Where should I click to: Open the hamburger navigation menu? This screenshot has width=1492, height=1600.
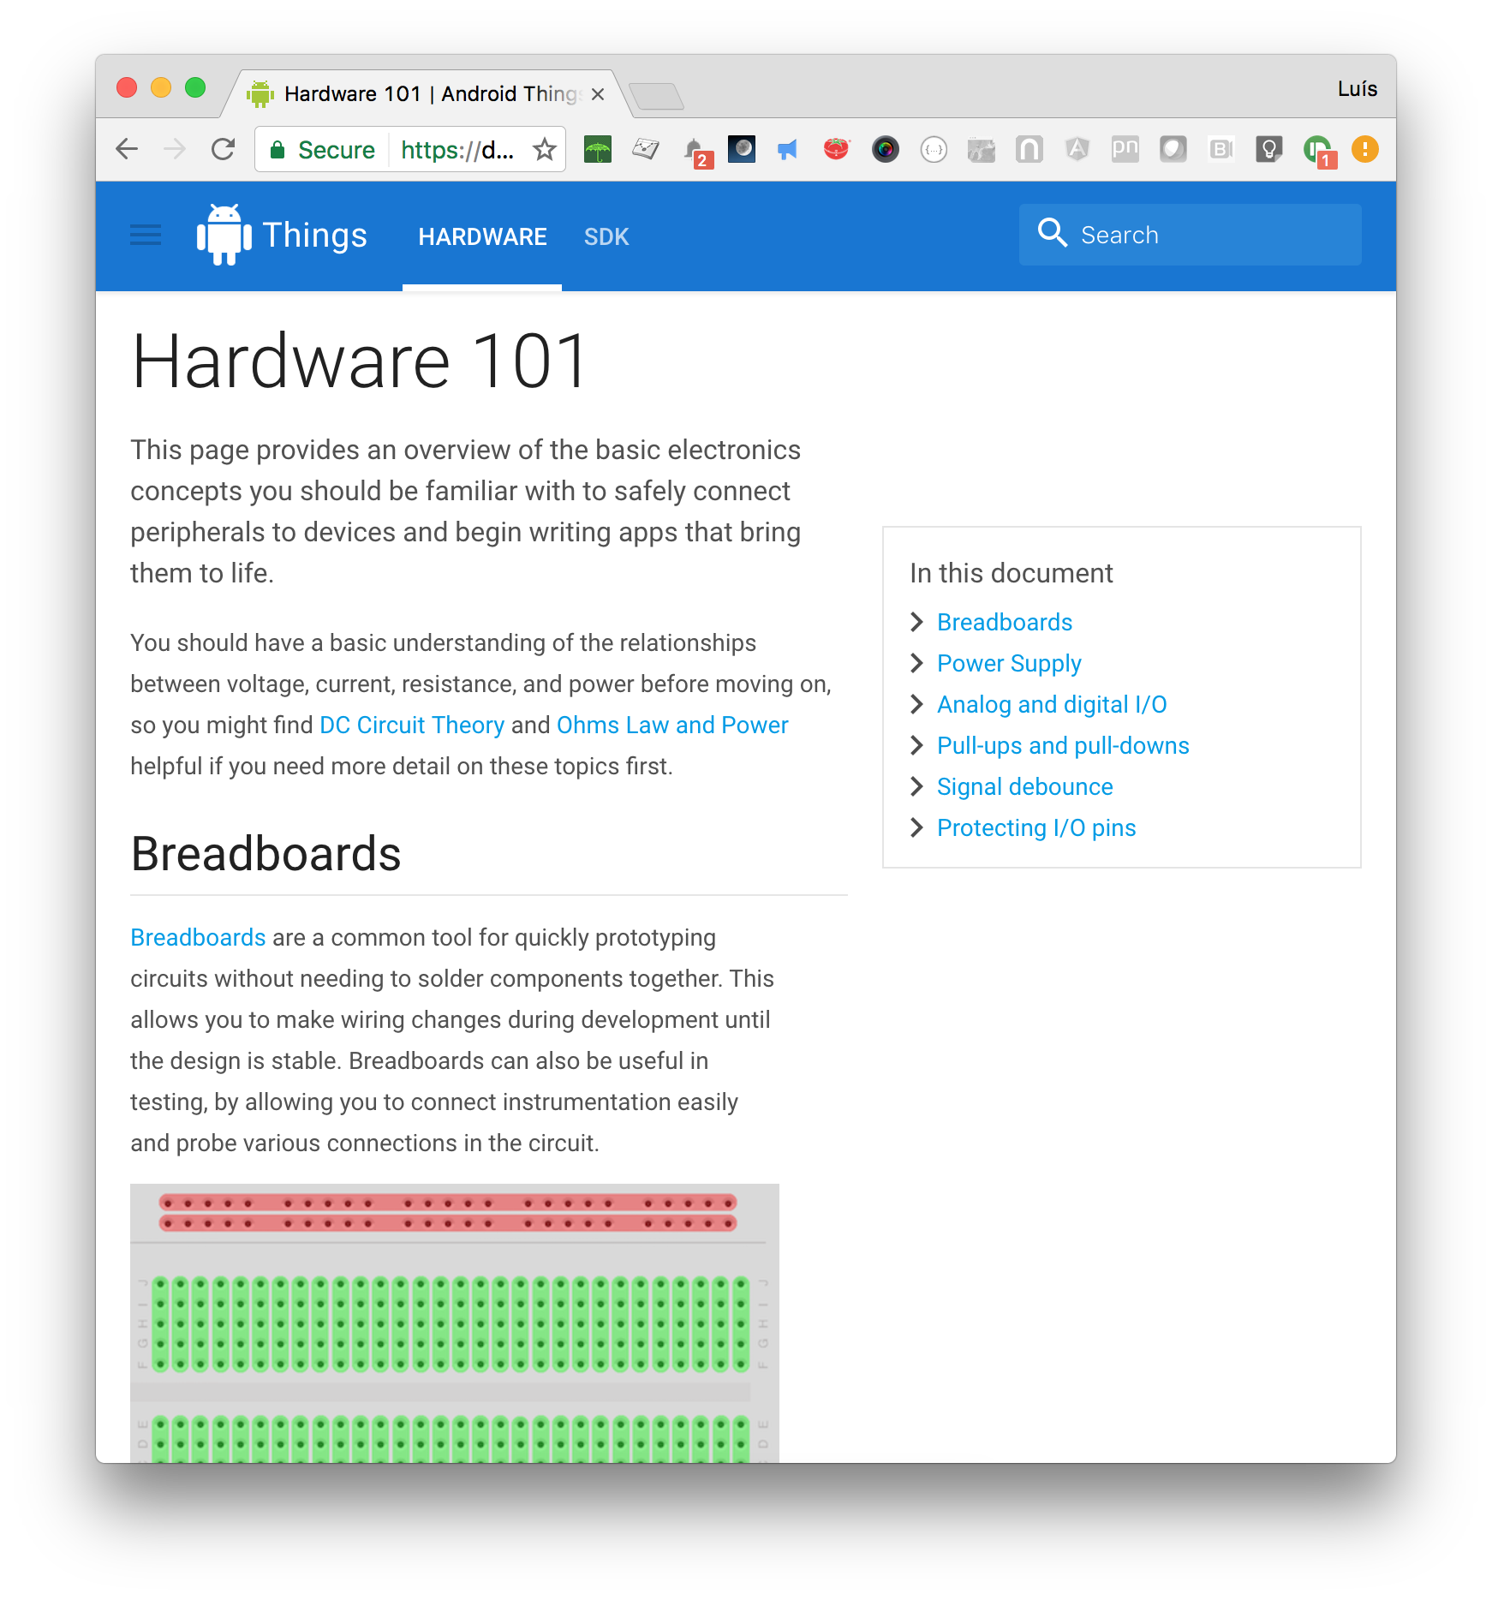[144, 235]
